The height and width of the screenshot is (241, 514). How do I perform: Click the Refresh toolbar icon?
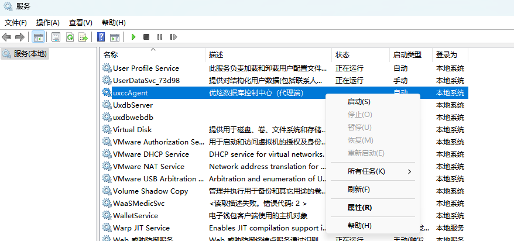70,37
